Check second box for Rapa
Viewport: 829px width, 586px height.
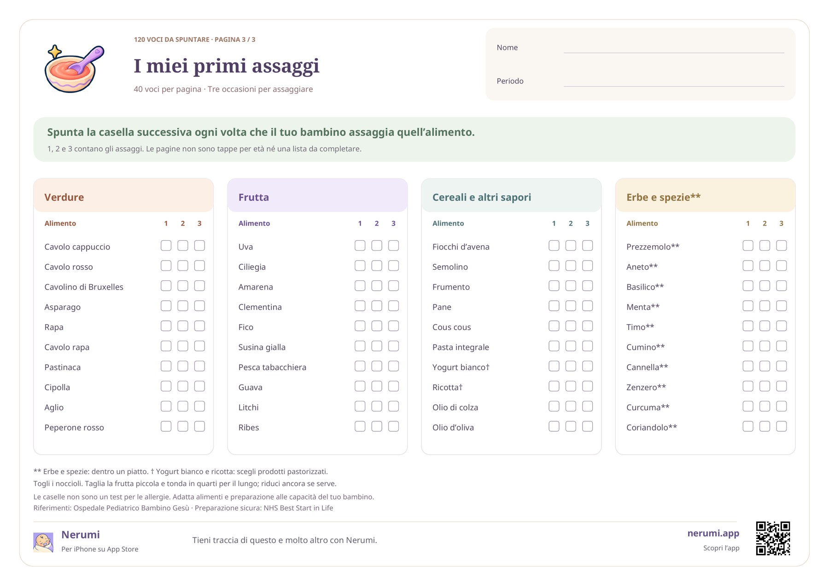(183, 326)
